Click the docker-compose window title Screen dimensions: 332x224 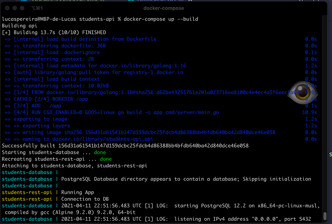click(x=164, y=8)
